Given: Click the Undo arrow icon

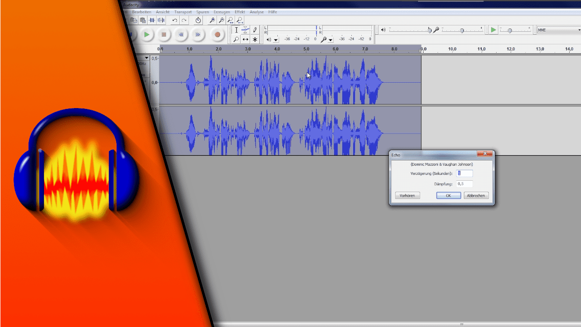Looking at the screenshot, I should (x=175, y=20).
